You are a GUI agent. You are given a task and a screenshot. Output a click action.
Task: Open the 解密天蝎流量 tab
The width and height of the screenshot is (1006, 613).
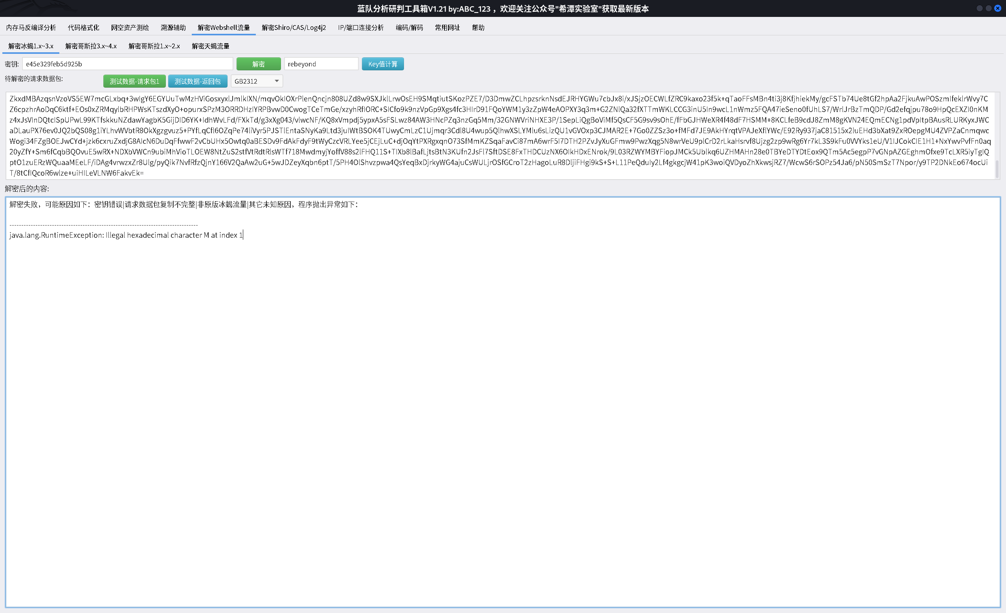(x=210, y=46)
